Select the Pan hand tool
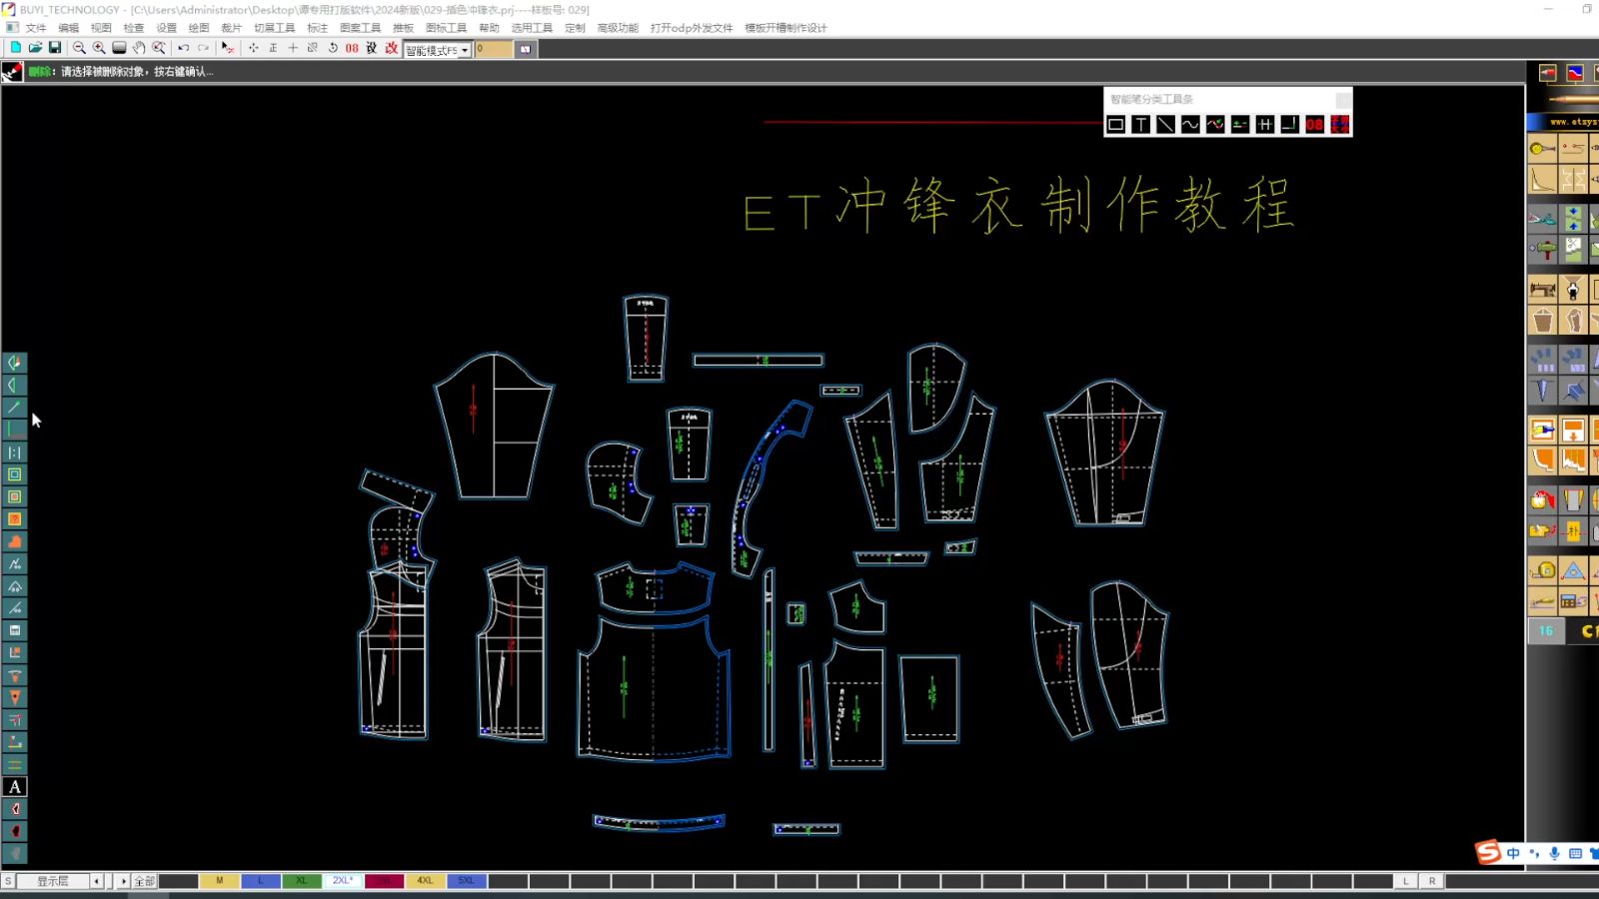Viewport: 1599px width, 899px height. [139, 48]
